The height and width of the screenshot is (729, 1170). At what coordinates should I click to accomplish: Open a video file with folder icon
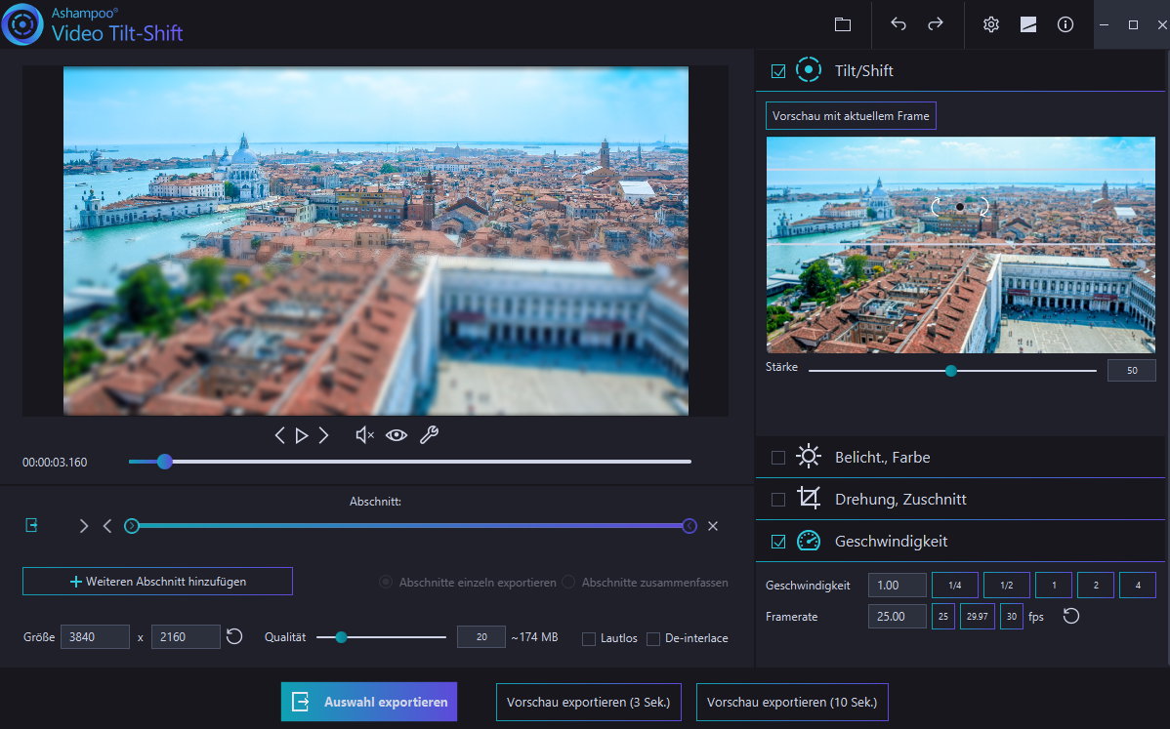(843, 24)
